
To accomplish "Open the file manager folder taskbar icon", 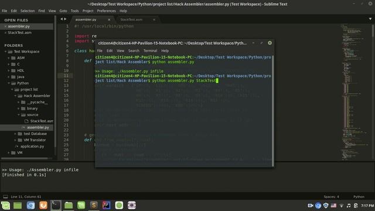I will tap(69, 205).
